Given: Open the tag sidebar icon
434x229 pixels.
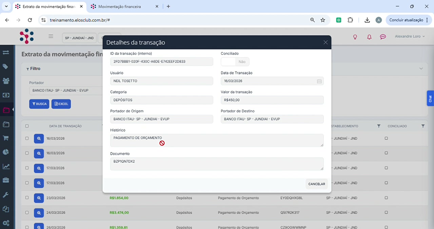Looking at the screenshot, I should point(6,67).
